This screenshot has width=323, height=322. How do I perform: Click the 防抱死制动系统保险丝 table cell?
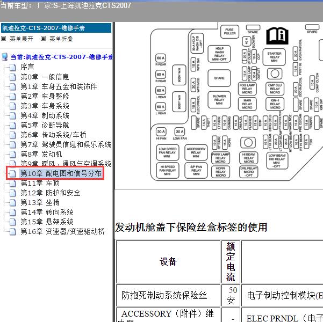[x=168, y=295]
